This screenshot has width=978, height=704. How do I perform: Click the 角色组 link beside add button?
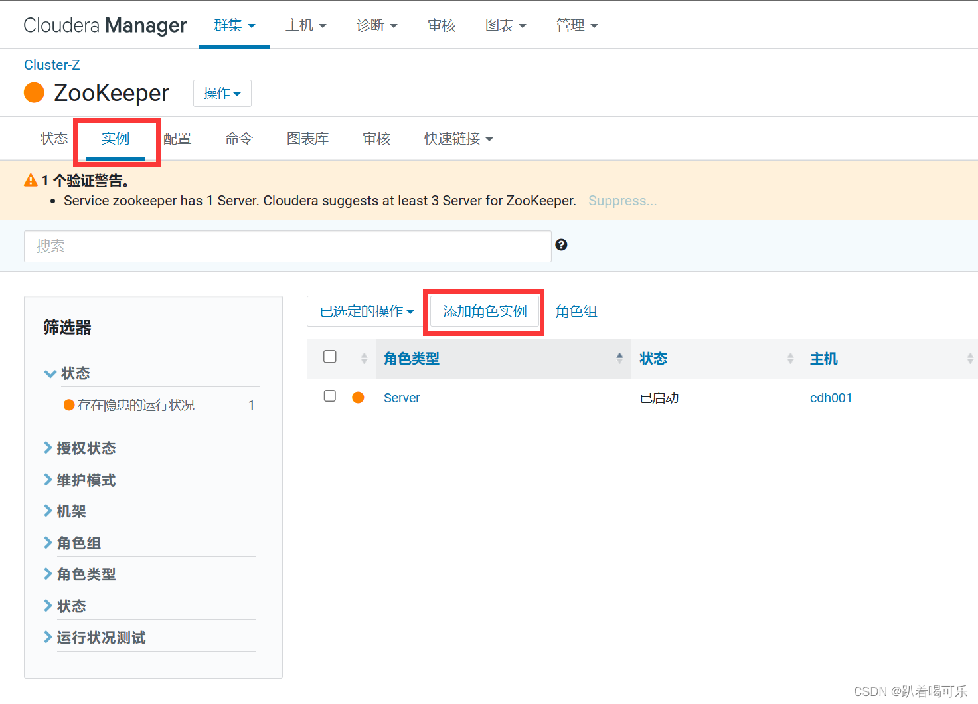point(576,311)
